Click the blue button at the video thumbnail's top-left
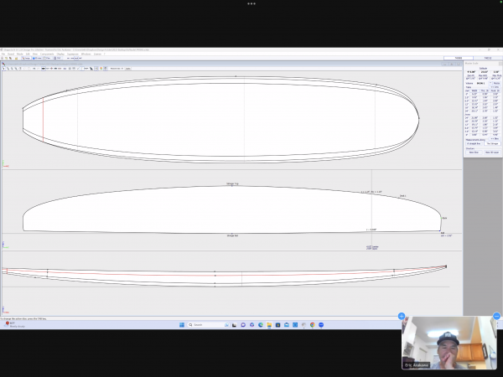Image resolution: width=503 pixels, height=377 pixels. [x=402, y=317]
